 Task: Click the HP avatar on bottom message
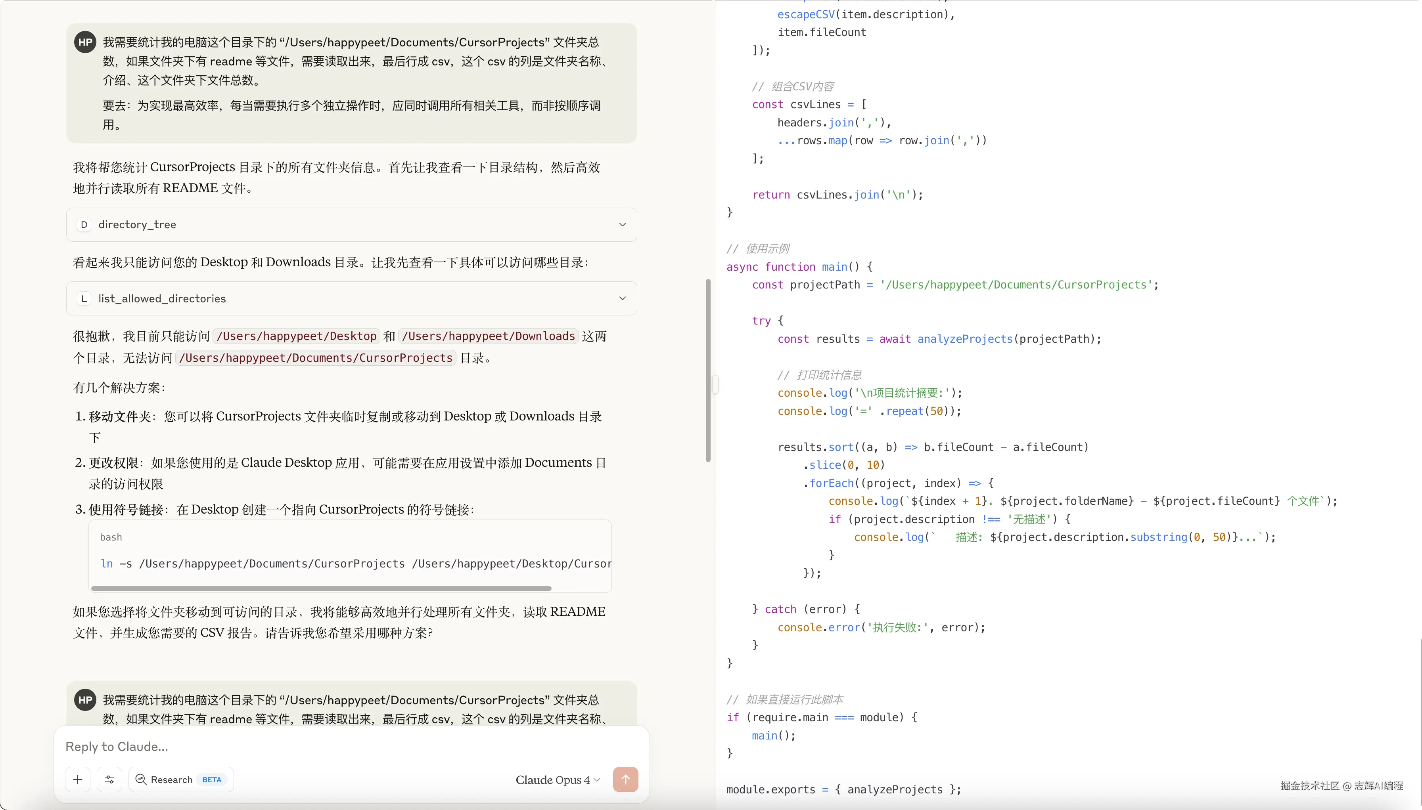click(85, 700)
